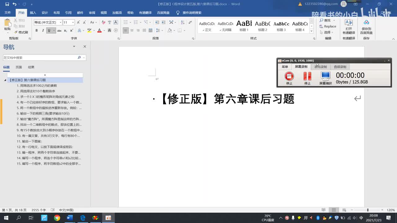Viewport: 397px width, 223px height.
Task: Open the Layout (布局) ribbon tab
Action: coord(56,13)
